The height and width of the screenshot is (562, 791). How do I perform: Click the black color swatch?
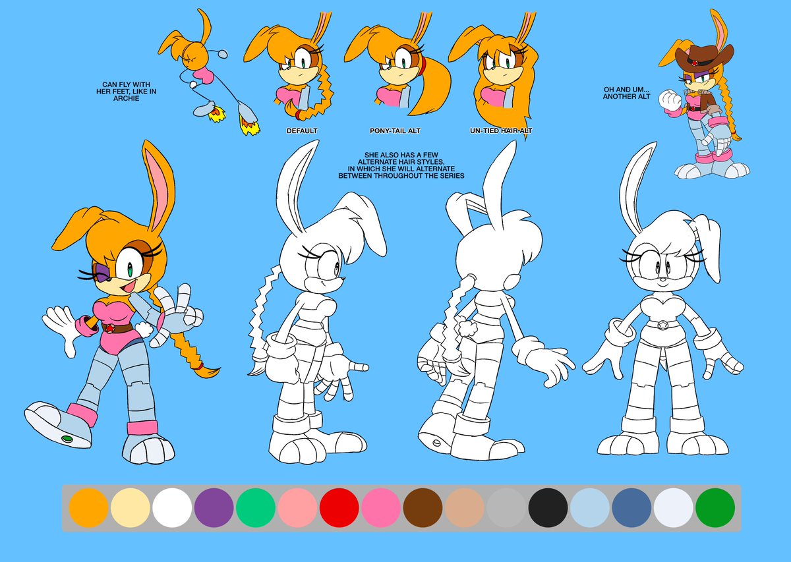548,508
